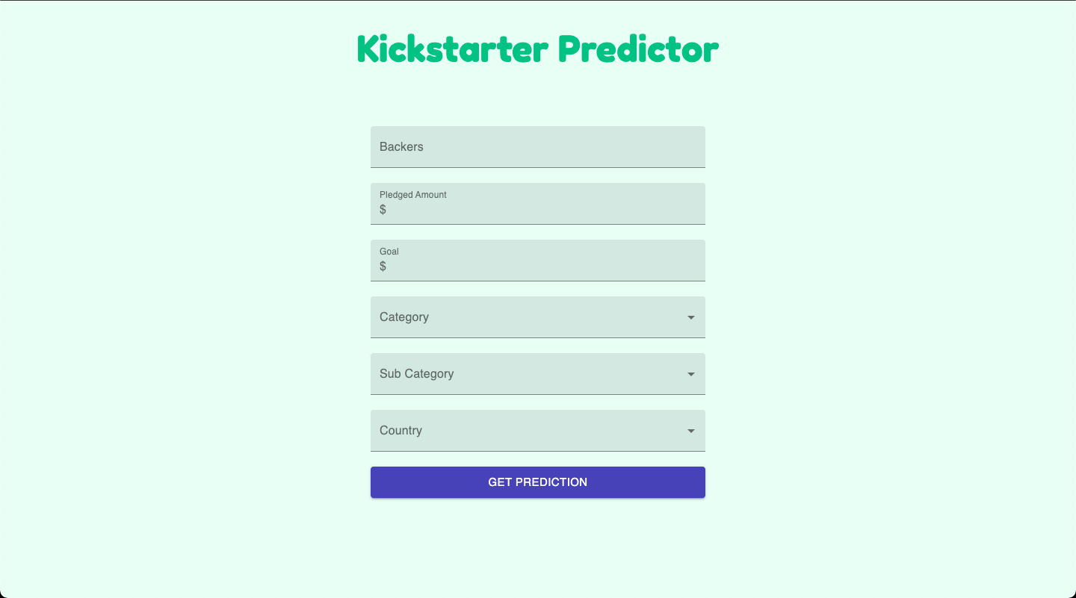This screenshot has height=598, width=1076.
Task: Click the Category dropdown arrow icon
Action: (691, 317)
